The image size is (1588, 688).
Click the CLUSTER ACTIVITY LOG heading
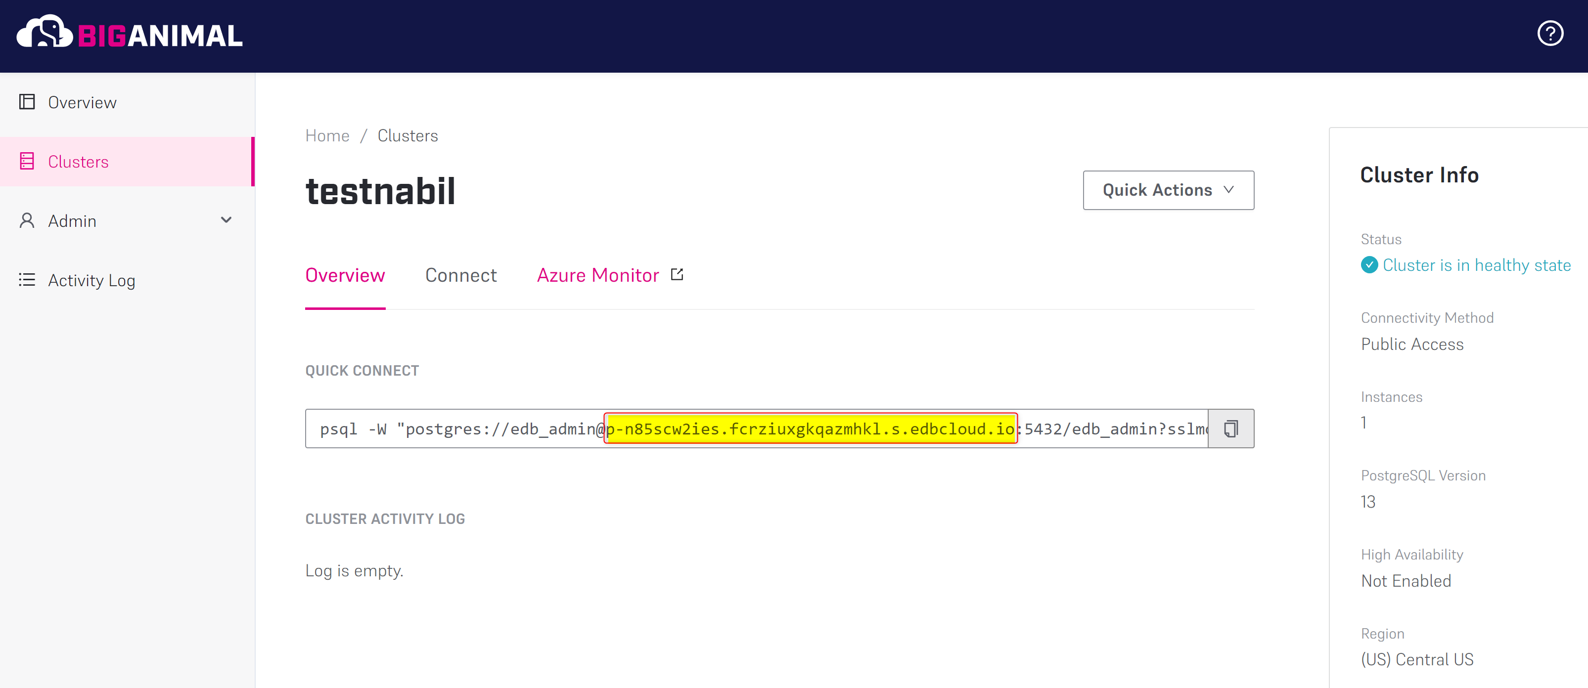click(x=385, y=518)
